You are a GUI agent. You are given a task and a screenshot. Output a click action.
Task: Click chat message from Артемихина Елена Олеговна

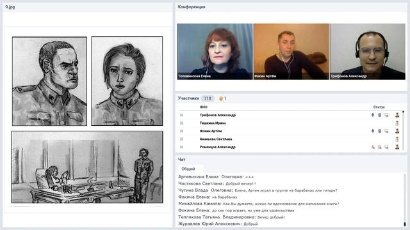pyautogui.click(x=216, y=177)
